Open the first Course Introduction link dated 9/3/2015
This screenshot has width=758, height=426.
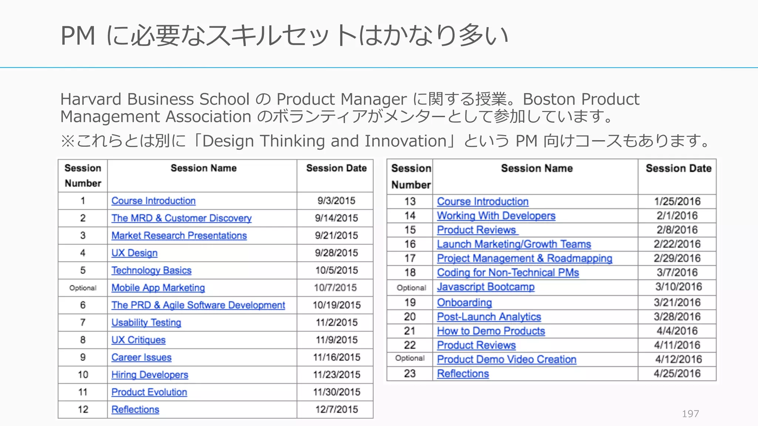click(153, 201)
